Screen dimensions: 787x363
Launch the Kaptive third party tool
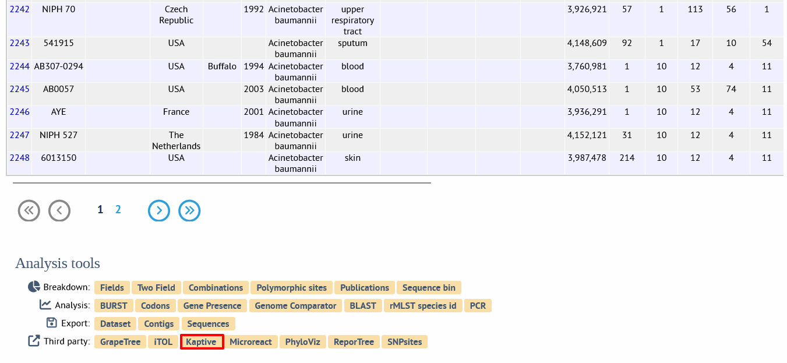tap(202, 342)
